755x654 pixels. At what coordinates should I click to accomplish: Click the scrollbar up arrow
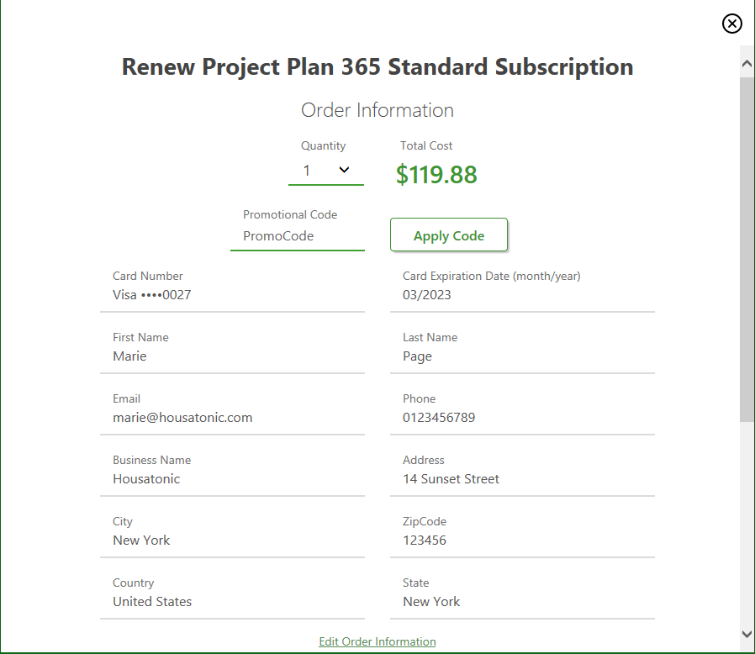(747, 62)
